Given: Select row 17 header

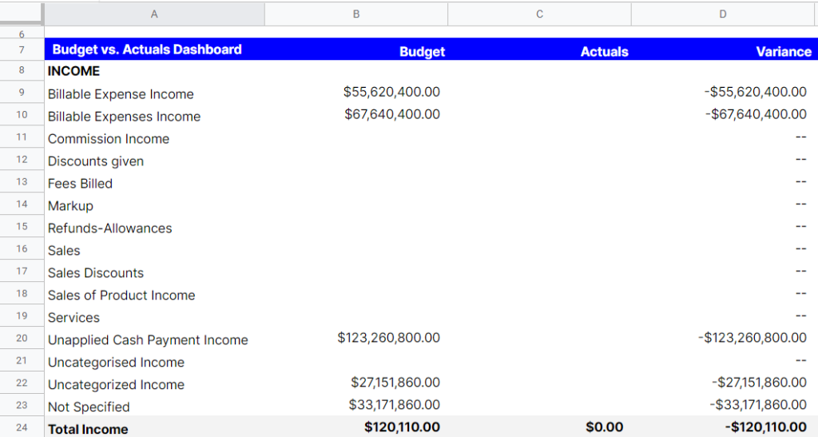Looking at the screenshot, I should [x=22, y=271].
